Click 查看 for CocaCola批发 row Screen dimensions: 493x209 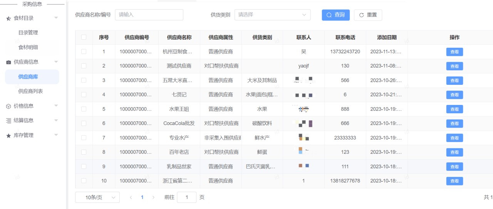454,123
